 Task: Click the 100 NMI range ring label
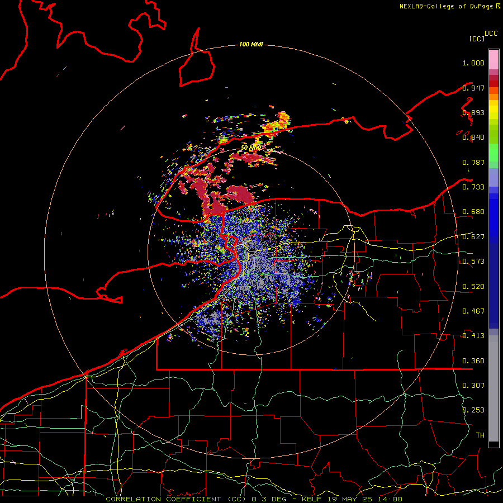251,44
